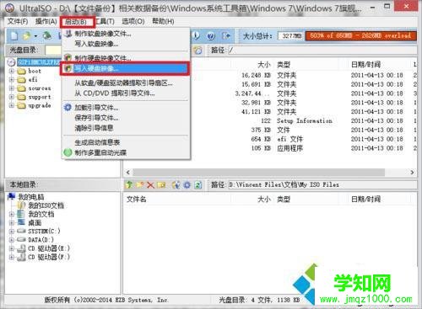Click the New file toolbar icon

click(x=14, y=36)
